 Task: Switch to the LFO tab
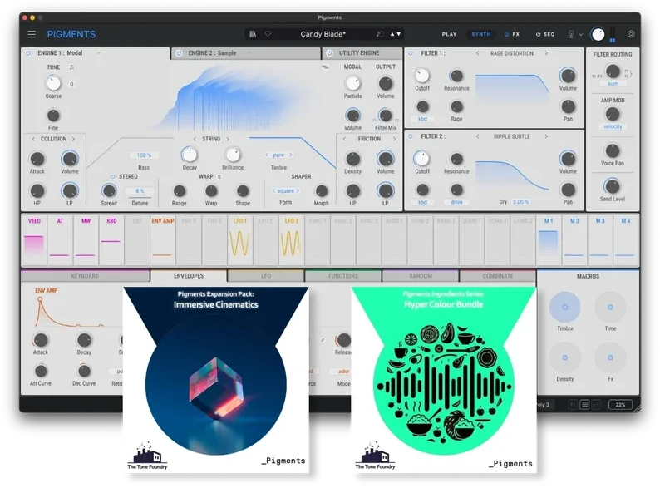coord(266,276)
